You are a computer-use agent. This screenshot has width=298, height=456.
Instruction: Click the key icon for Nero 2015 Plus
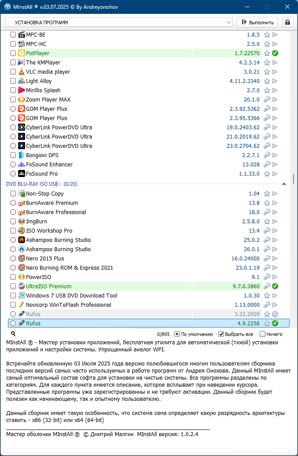(267, 258)
